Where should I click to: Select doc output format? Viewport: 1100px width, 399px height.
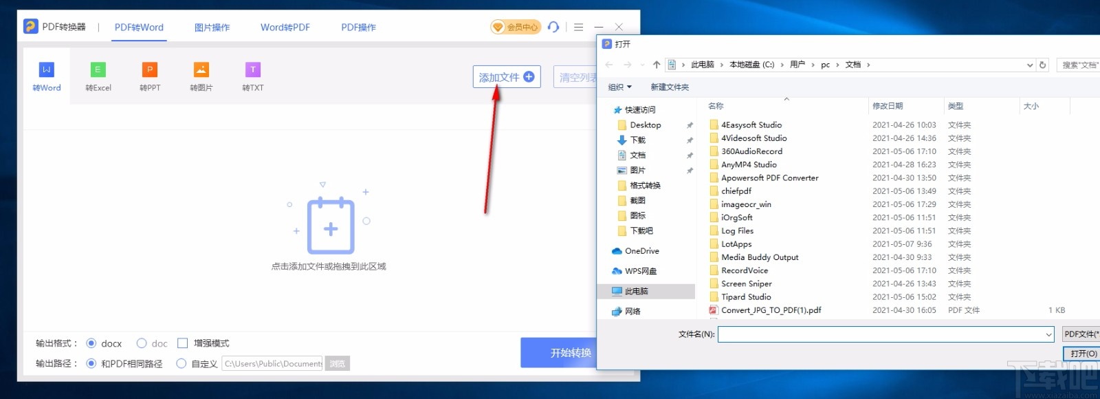tap(142, 343)
